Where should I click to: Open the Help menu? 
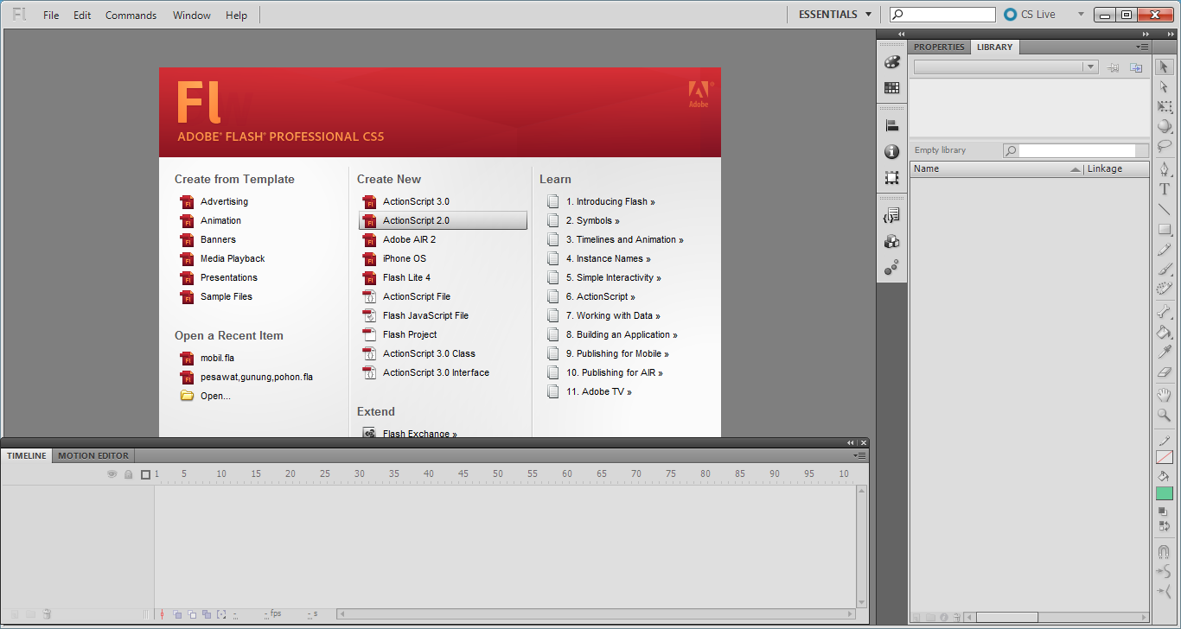[x=236, y=15]
